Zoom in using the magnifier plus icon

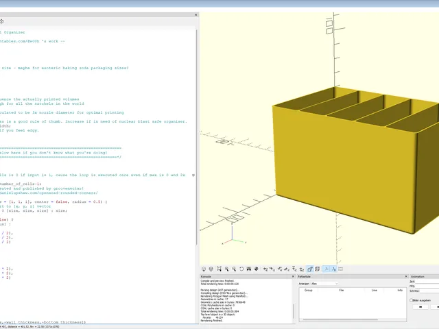pos(226,269)
